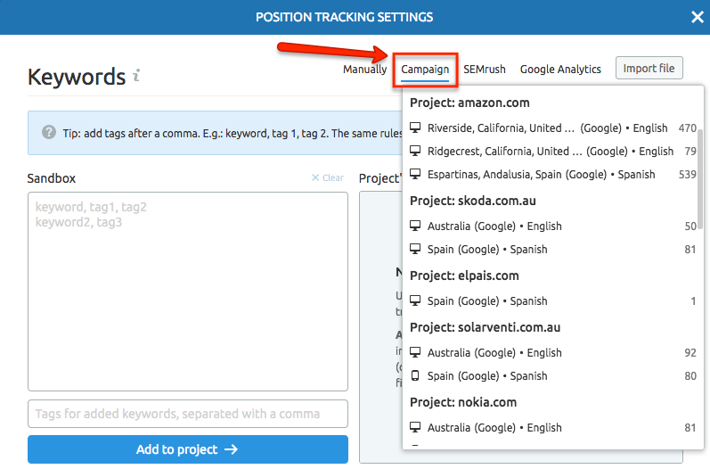Click the question mark tip icon
Image resolution: width=710 pixels, height=469 pixels.
pos(49,132)
